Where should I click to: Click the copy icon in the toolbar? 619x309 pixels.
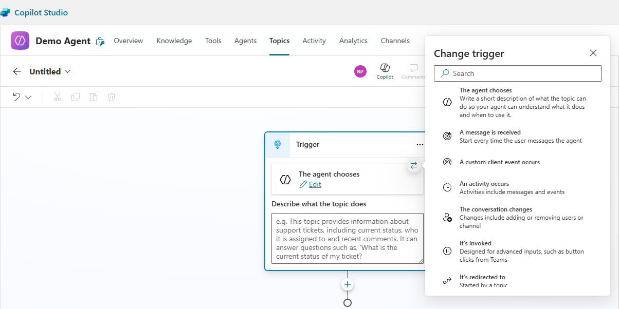click(76, 97)
